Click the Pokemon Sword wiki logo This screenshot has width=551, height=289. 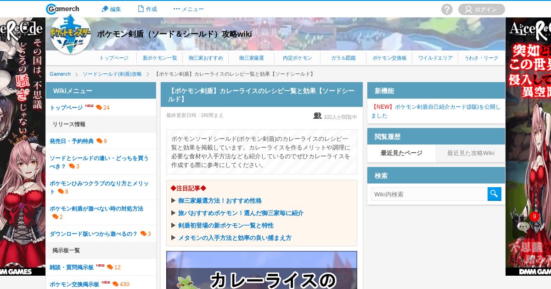[70, 34]
